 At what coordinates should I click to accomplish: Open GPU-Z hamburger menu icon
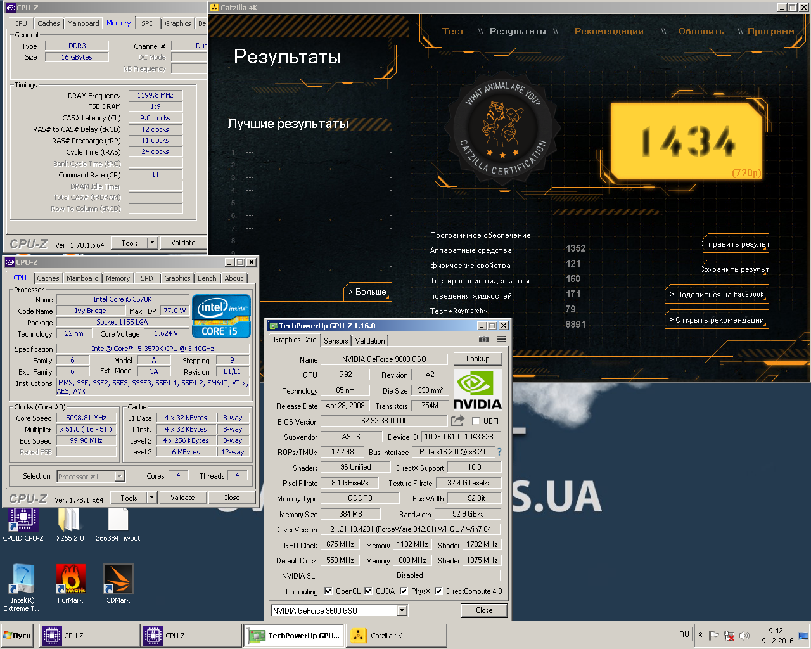(501, 340)
